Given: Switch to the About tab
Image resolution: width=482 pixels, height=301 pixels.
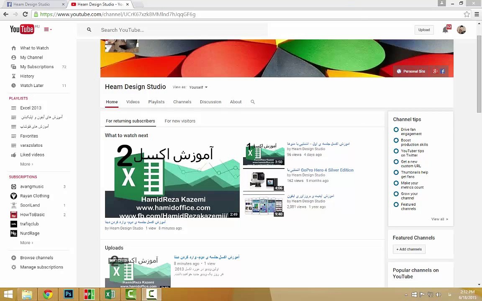Looking at the screenshot, I should pos(236,102).
